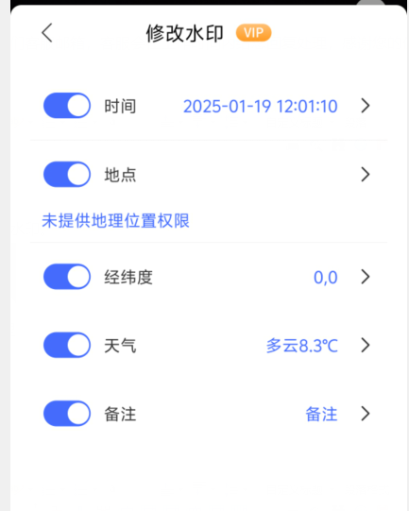Go back using the top-left arrow
Image resolution: width=409 pixels, height=511 pixels.
tap(47, 33)
